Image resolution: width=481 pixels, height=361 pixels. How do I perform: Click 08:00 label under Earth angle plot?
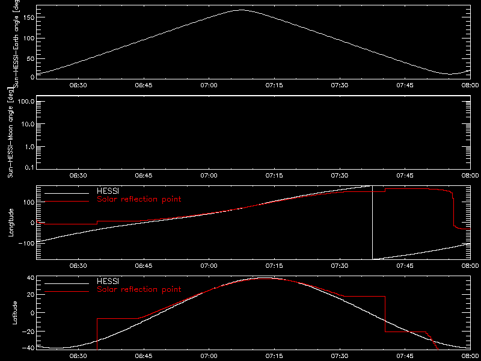point(470,85)
